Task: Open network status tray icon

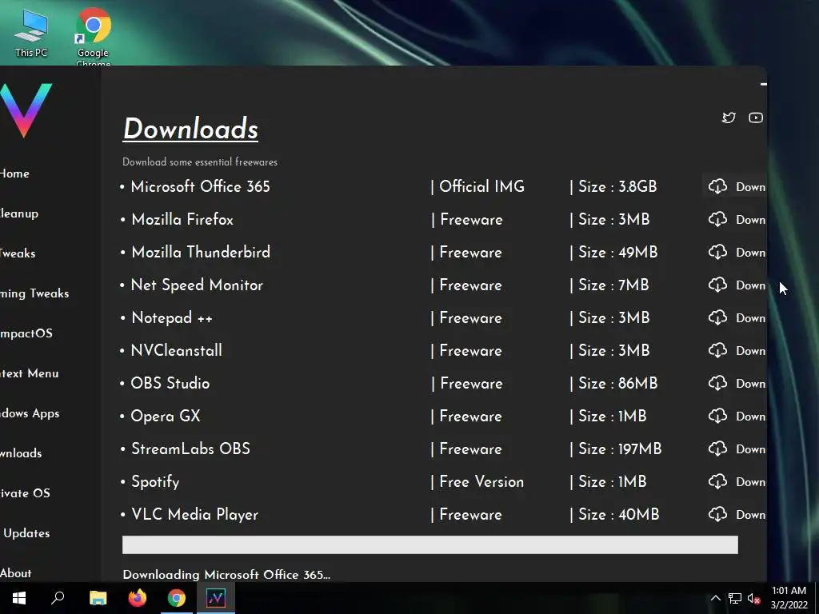Action: click(x=735, y=598)
